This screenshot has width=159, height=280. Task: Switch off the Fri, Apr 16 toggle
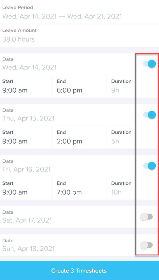pos(149,166)
